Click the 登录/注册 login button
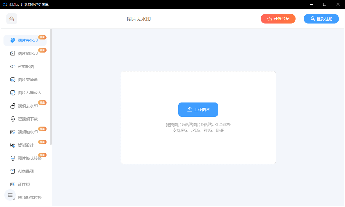This screenshot has width=345, height=207. [321, 19]
